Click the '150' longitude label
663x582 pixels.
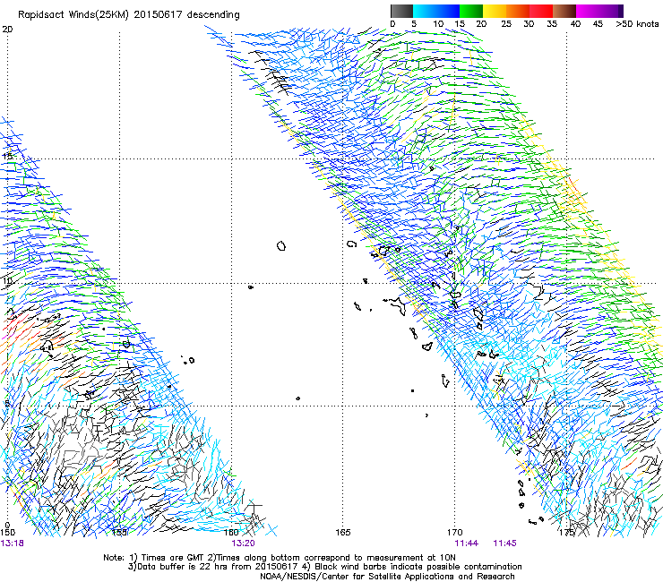[x=7, y=532]
